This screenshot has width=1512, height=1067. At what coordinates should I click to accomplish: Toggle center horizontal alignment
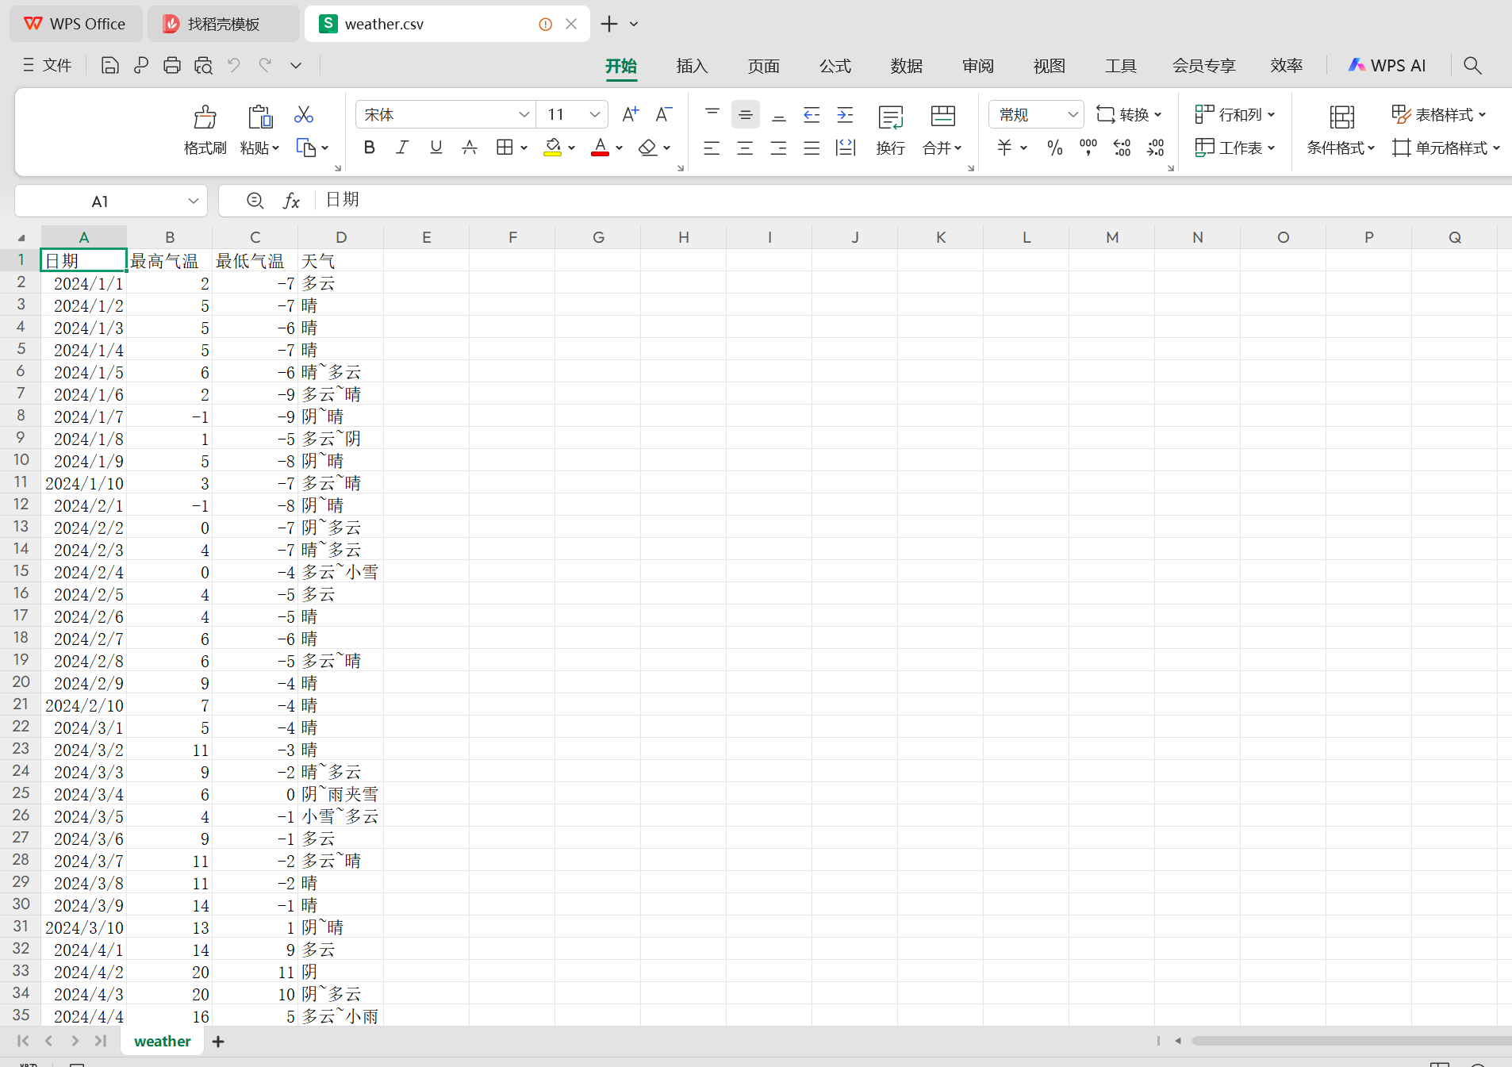coord(745,148)
